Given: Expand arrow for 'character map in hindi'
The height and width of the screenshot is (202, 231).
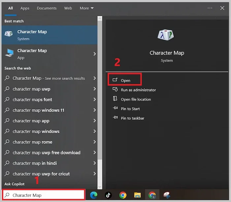Looking at the screenshot, I should [x=95, y=163].
